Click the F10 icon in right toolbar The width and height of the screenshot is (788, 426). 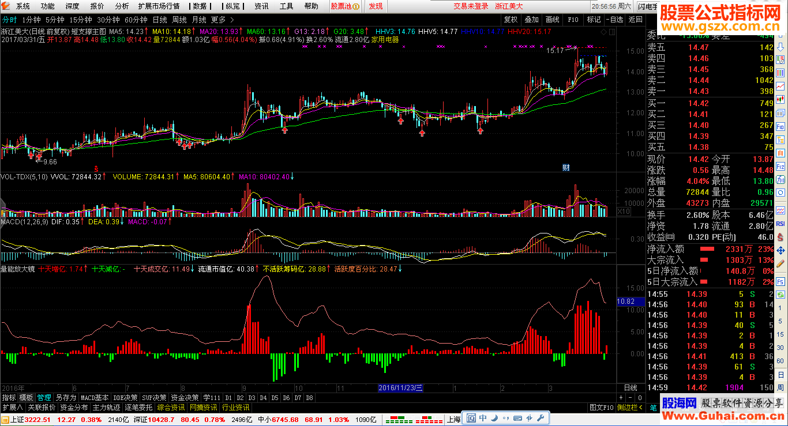[781, 126]
